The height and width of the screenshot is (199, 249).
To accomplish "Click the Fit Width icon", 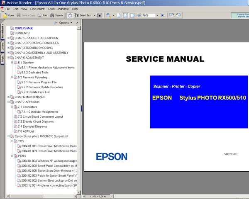I will [132, 15].
